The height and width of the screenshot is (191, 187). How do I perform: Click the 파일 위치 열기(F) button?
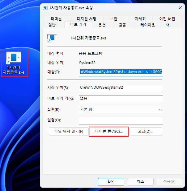pyautogui.click(x=69, y=132)
